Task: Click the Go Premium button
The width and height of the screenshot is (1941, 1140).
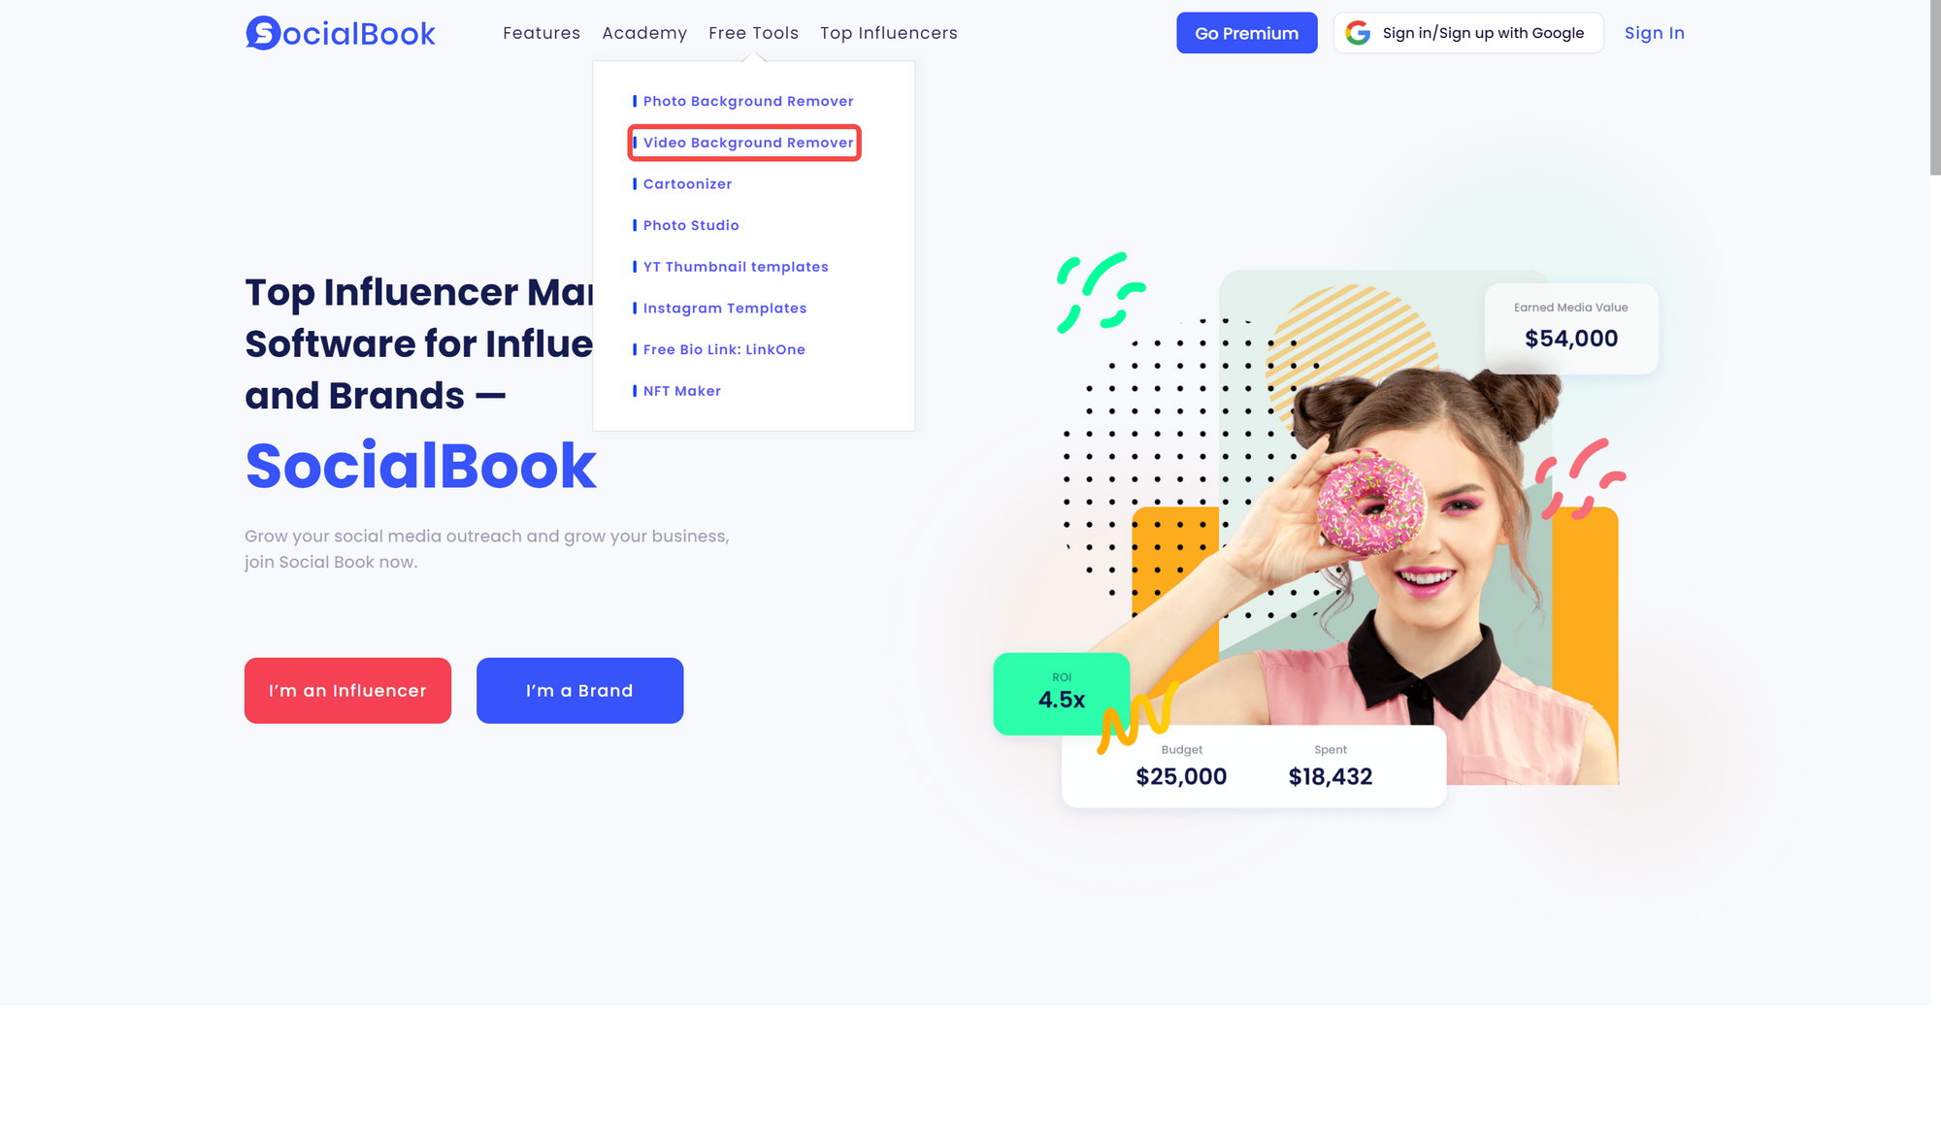Action: point(1246,33)
